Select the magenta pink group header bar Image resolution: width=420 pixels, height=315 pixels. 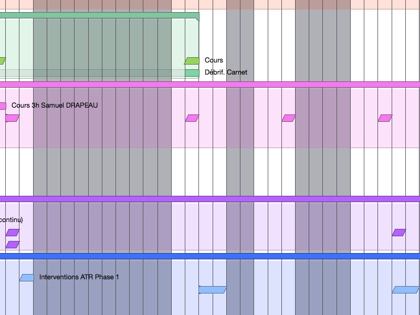coord(210,84)
